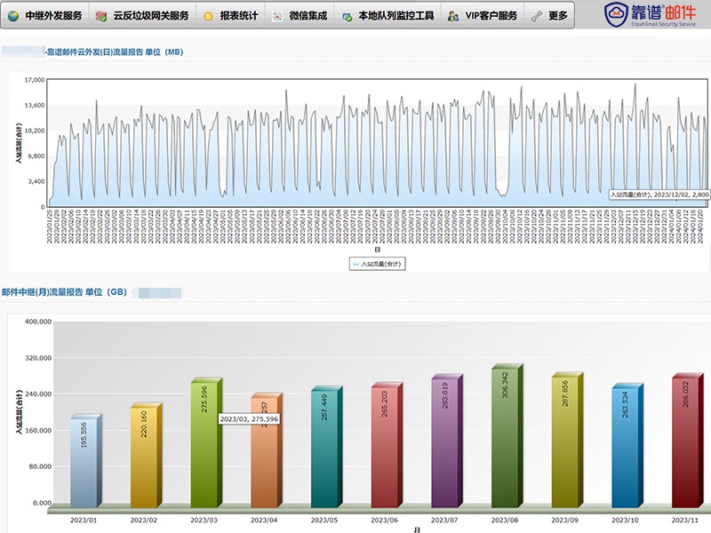Select the 2023/07 purple bar
Screen dimensions: 711x533
[445, 441]
